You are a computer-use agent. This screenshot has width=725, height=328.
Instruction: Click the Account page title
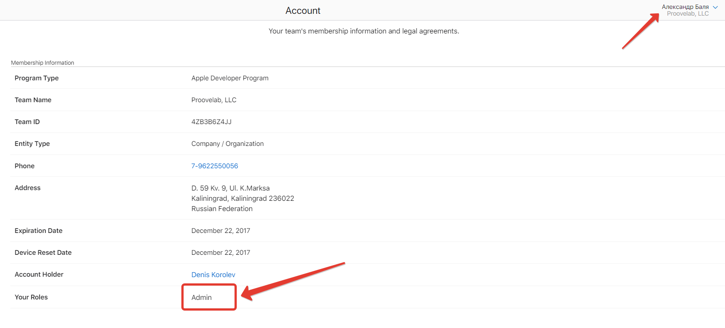pos(303,11)
